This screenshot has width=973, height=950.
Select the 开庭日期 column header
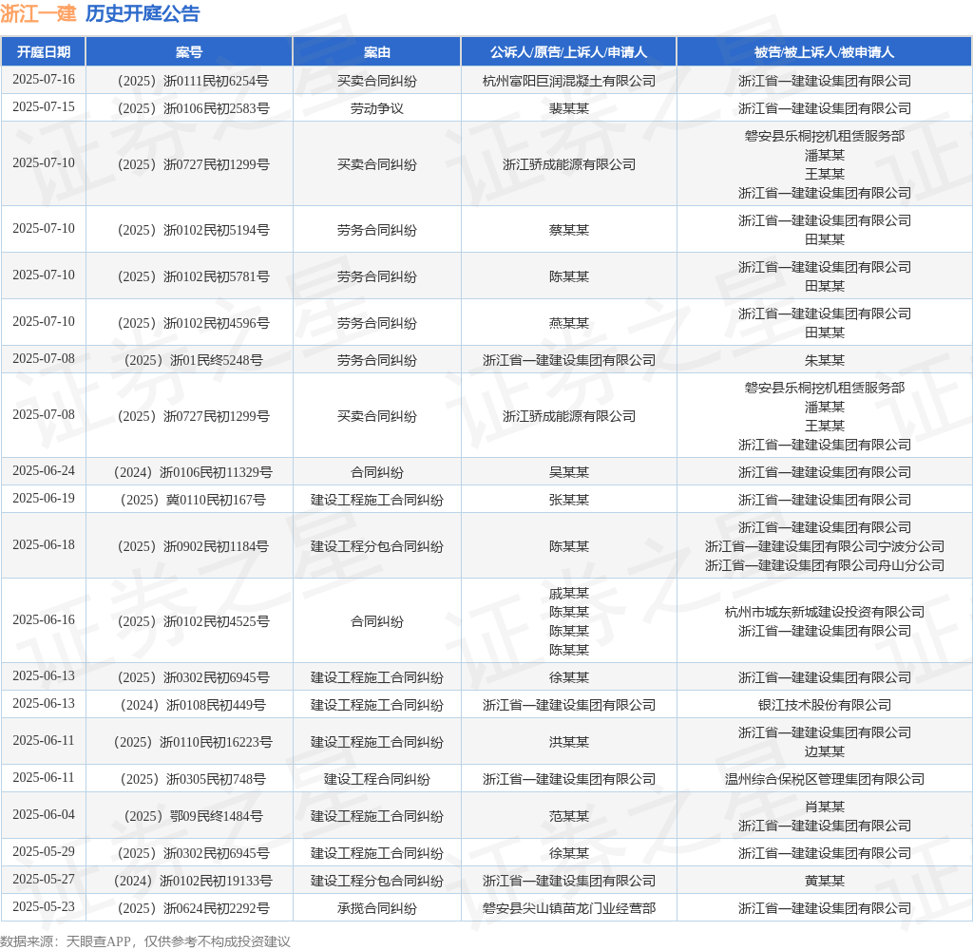tap(44, 52)
